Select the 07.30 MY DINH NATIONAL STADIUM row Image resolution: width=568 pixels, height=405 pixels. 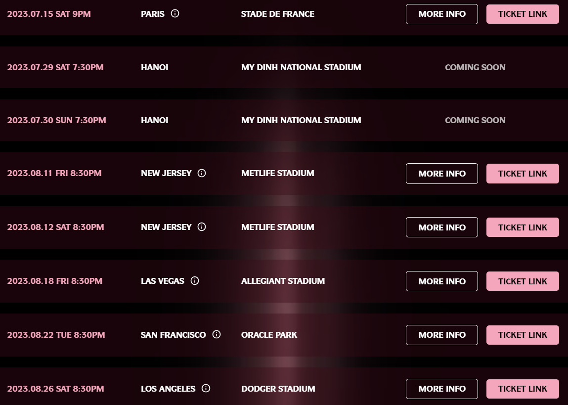pos(284,120)
